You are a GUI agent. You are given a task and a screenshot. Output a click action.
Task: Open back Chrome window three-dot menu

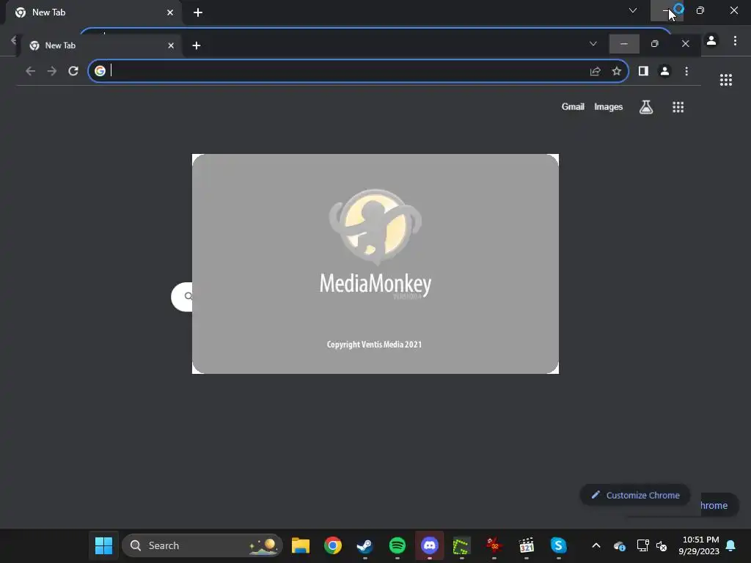[735, 41]
